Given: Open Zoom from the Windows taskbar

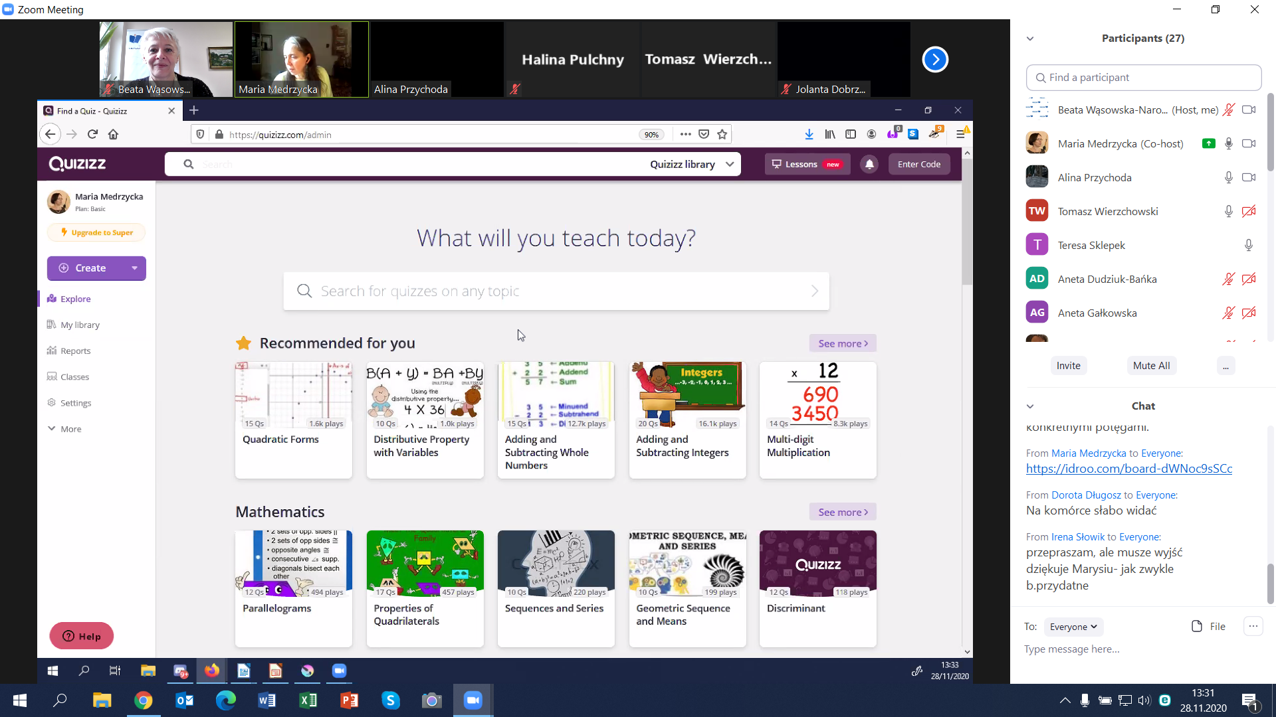Looking at the screenshot, I should click(x=473, y=700).
